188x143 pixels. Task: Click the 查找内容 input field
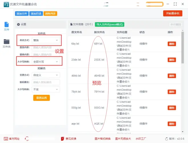(46, 47)
